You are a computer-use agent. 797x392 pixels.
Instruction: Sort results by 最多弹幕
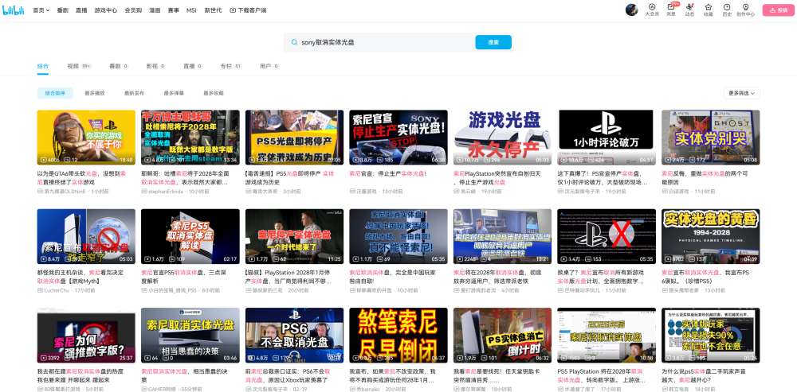click(174, 93)
